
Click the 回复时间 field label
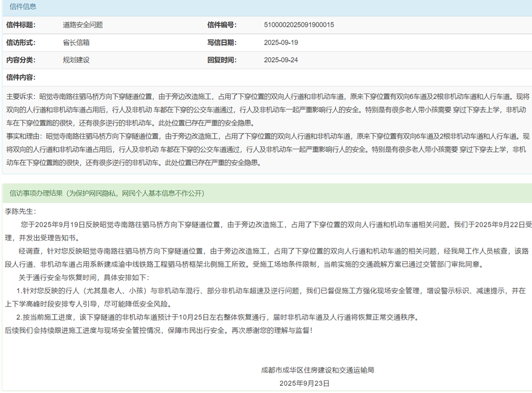(x=222, y=60)
